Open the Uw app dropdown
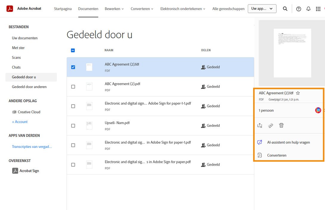Viewport: 325px width, 210px height. [x=262, y=9]
